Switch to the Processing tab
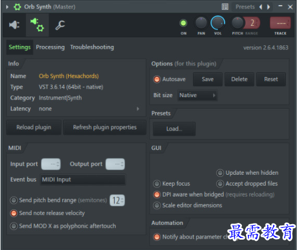Image resolution: width=299 pixels, height=250 pixels. point(50,47)
